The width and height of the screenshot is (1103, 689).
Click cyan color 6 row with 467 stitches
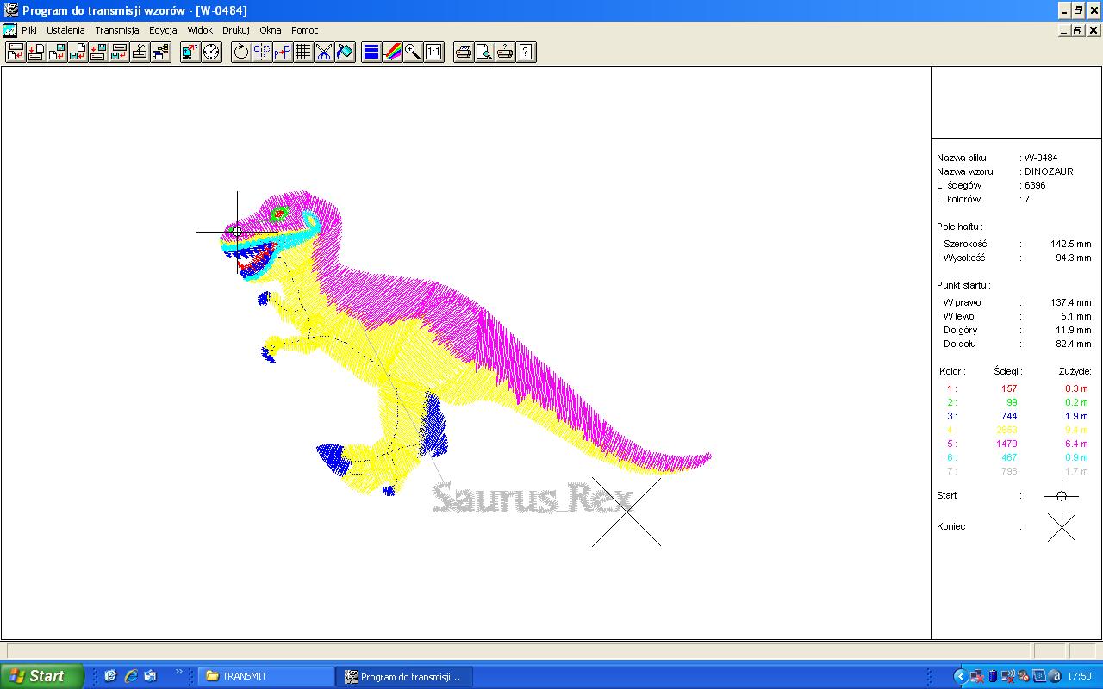[1019, 457]
